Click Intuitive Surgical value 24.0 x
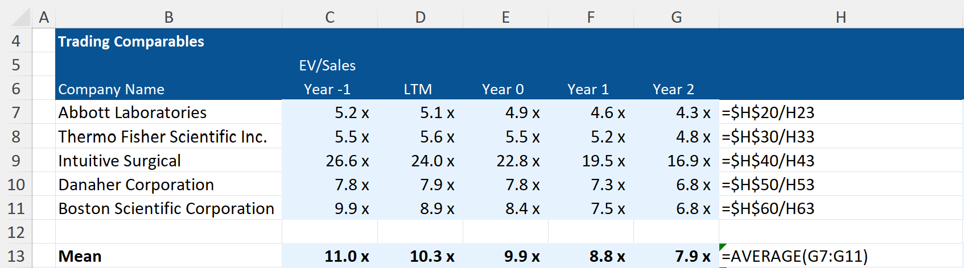The height and width of the screenshot is (268, 964). (420, 161)
